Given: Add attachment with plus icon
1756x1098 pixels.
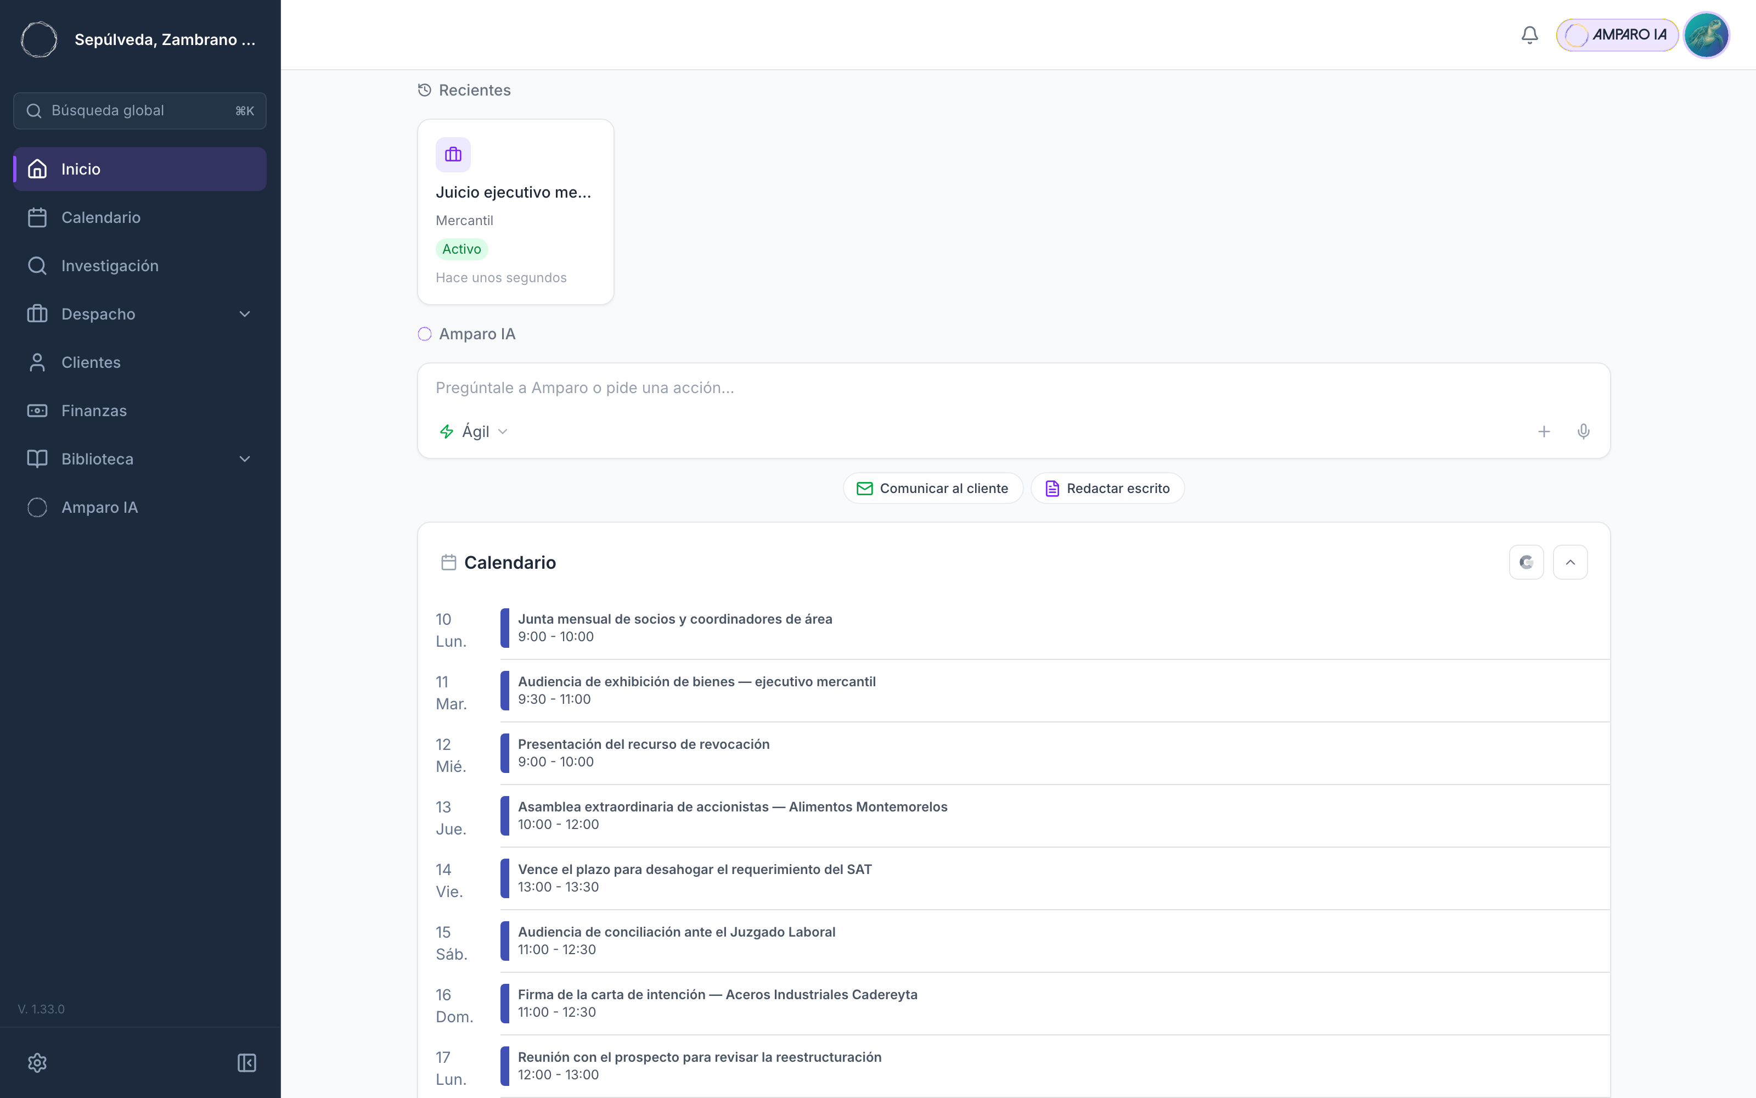Looking at the screenshot, I should pyautogui.click(x=1544, y=432).
